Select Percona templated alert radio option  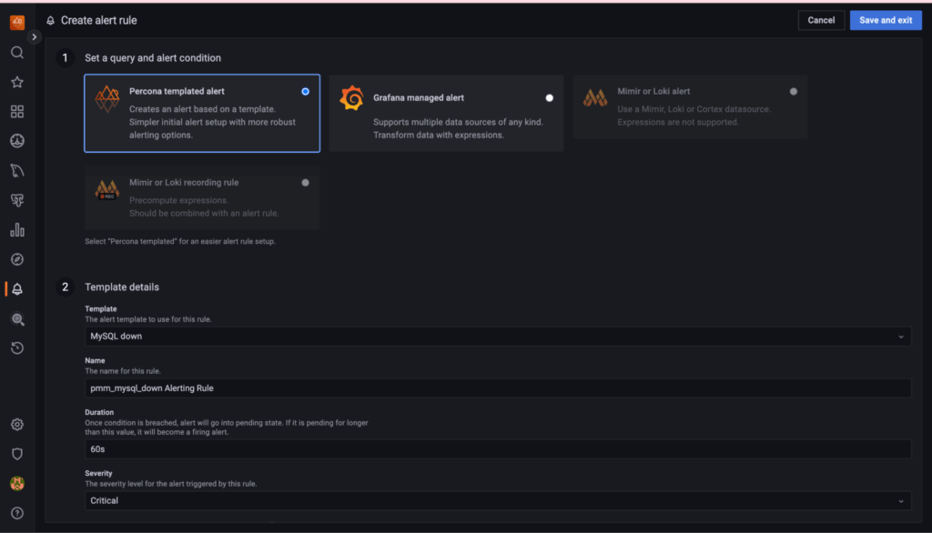[x=305, y=91]
